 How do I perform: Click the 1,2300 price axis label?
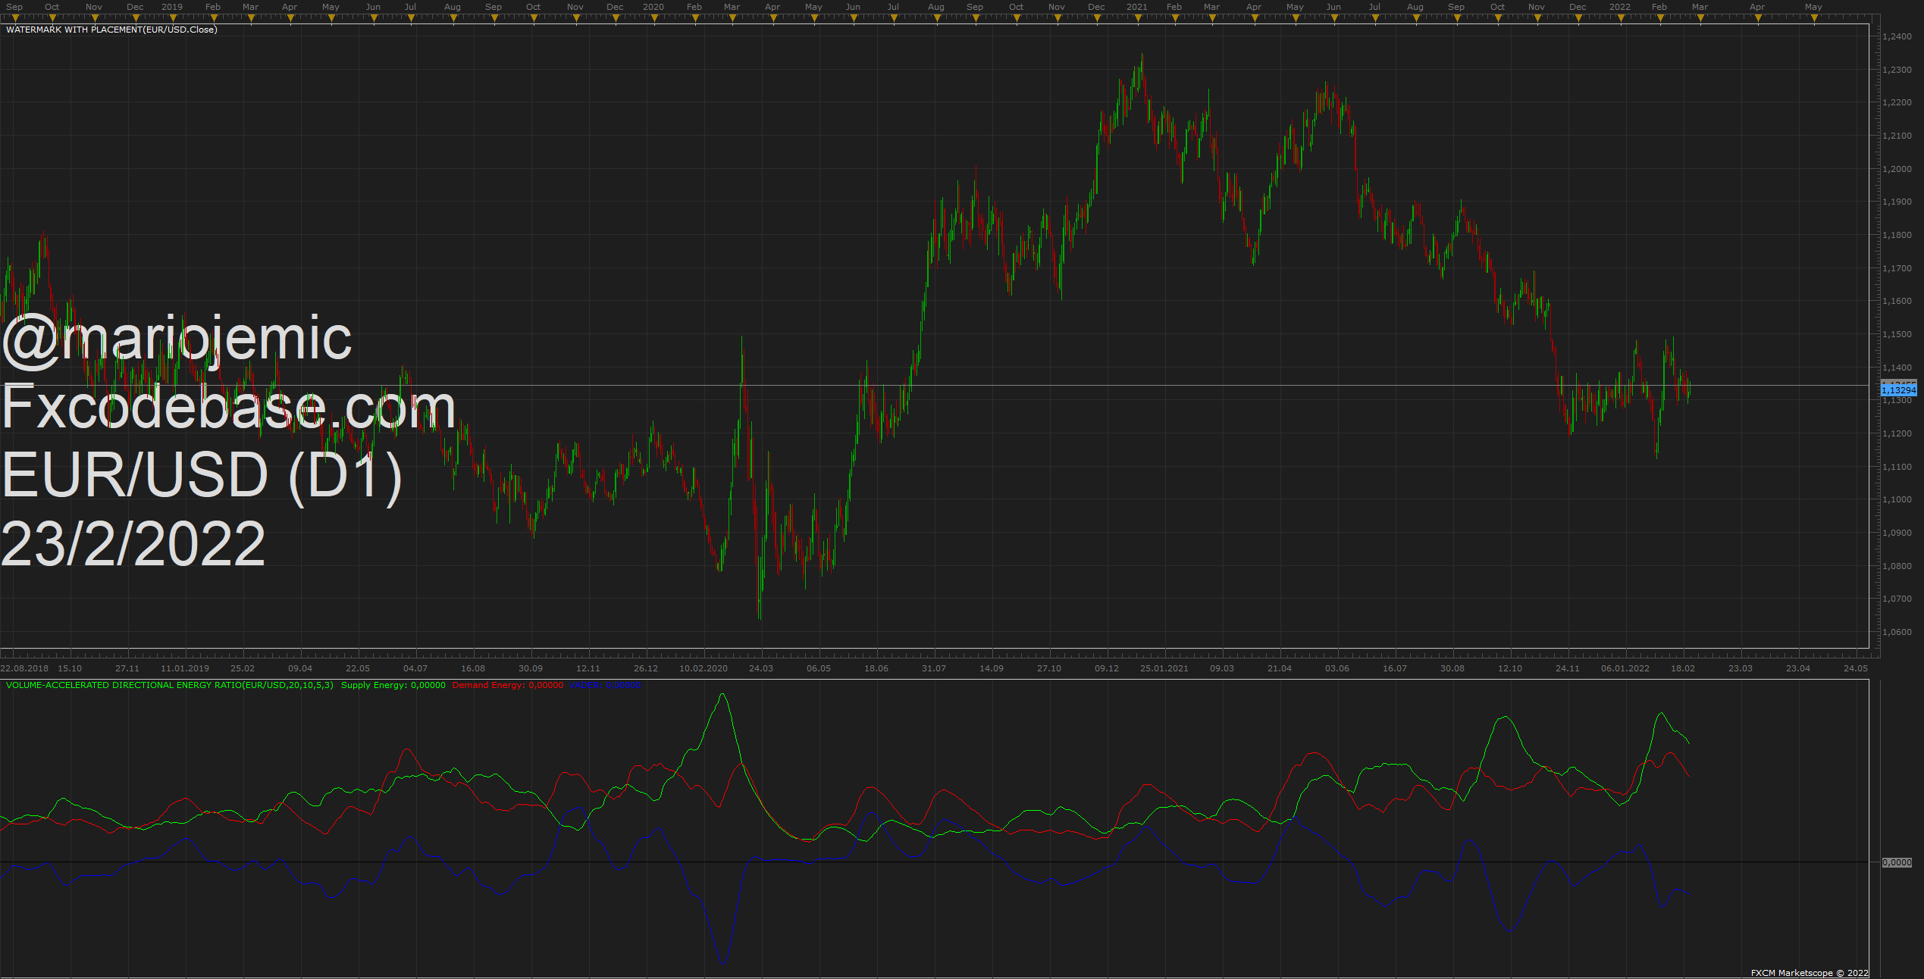click(1897, 70)
